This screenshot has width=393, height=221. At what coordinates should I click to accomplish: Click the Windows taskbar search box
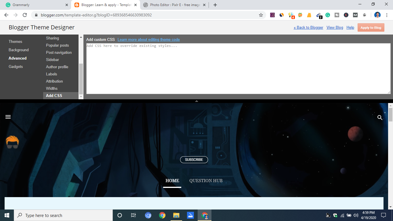tap(63, 215)
